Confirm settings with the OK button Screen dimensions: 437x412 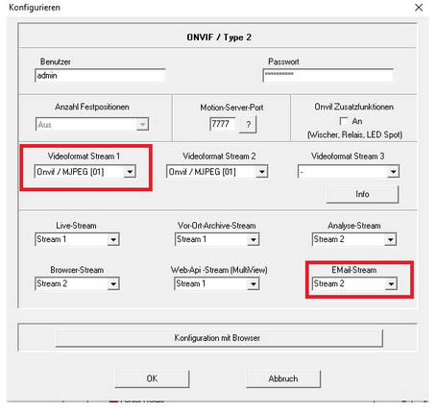tap(152, 378)
